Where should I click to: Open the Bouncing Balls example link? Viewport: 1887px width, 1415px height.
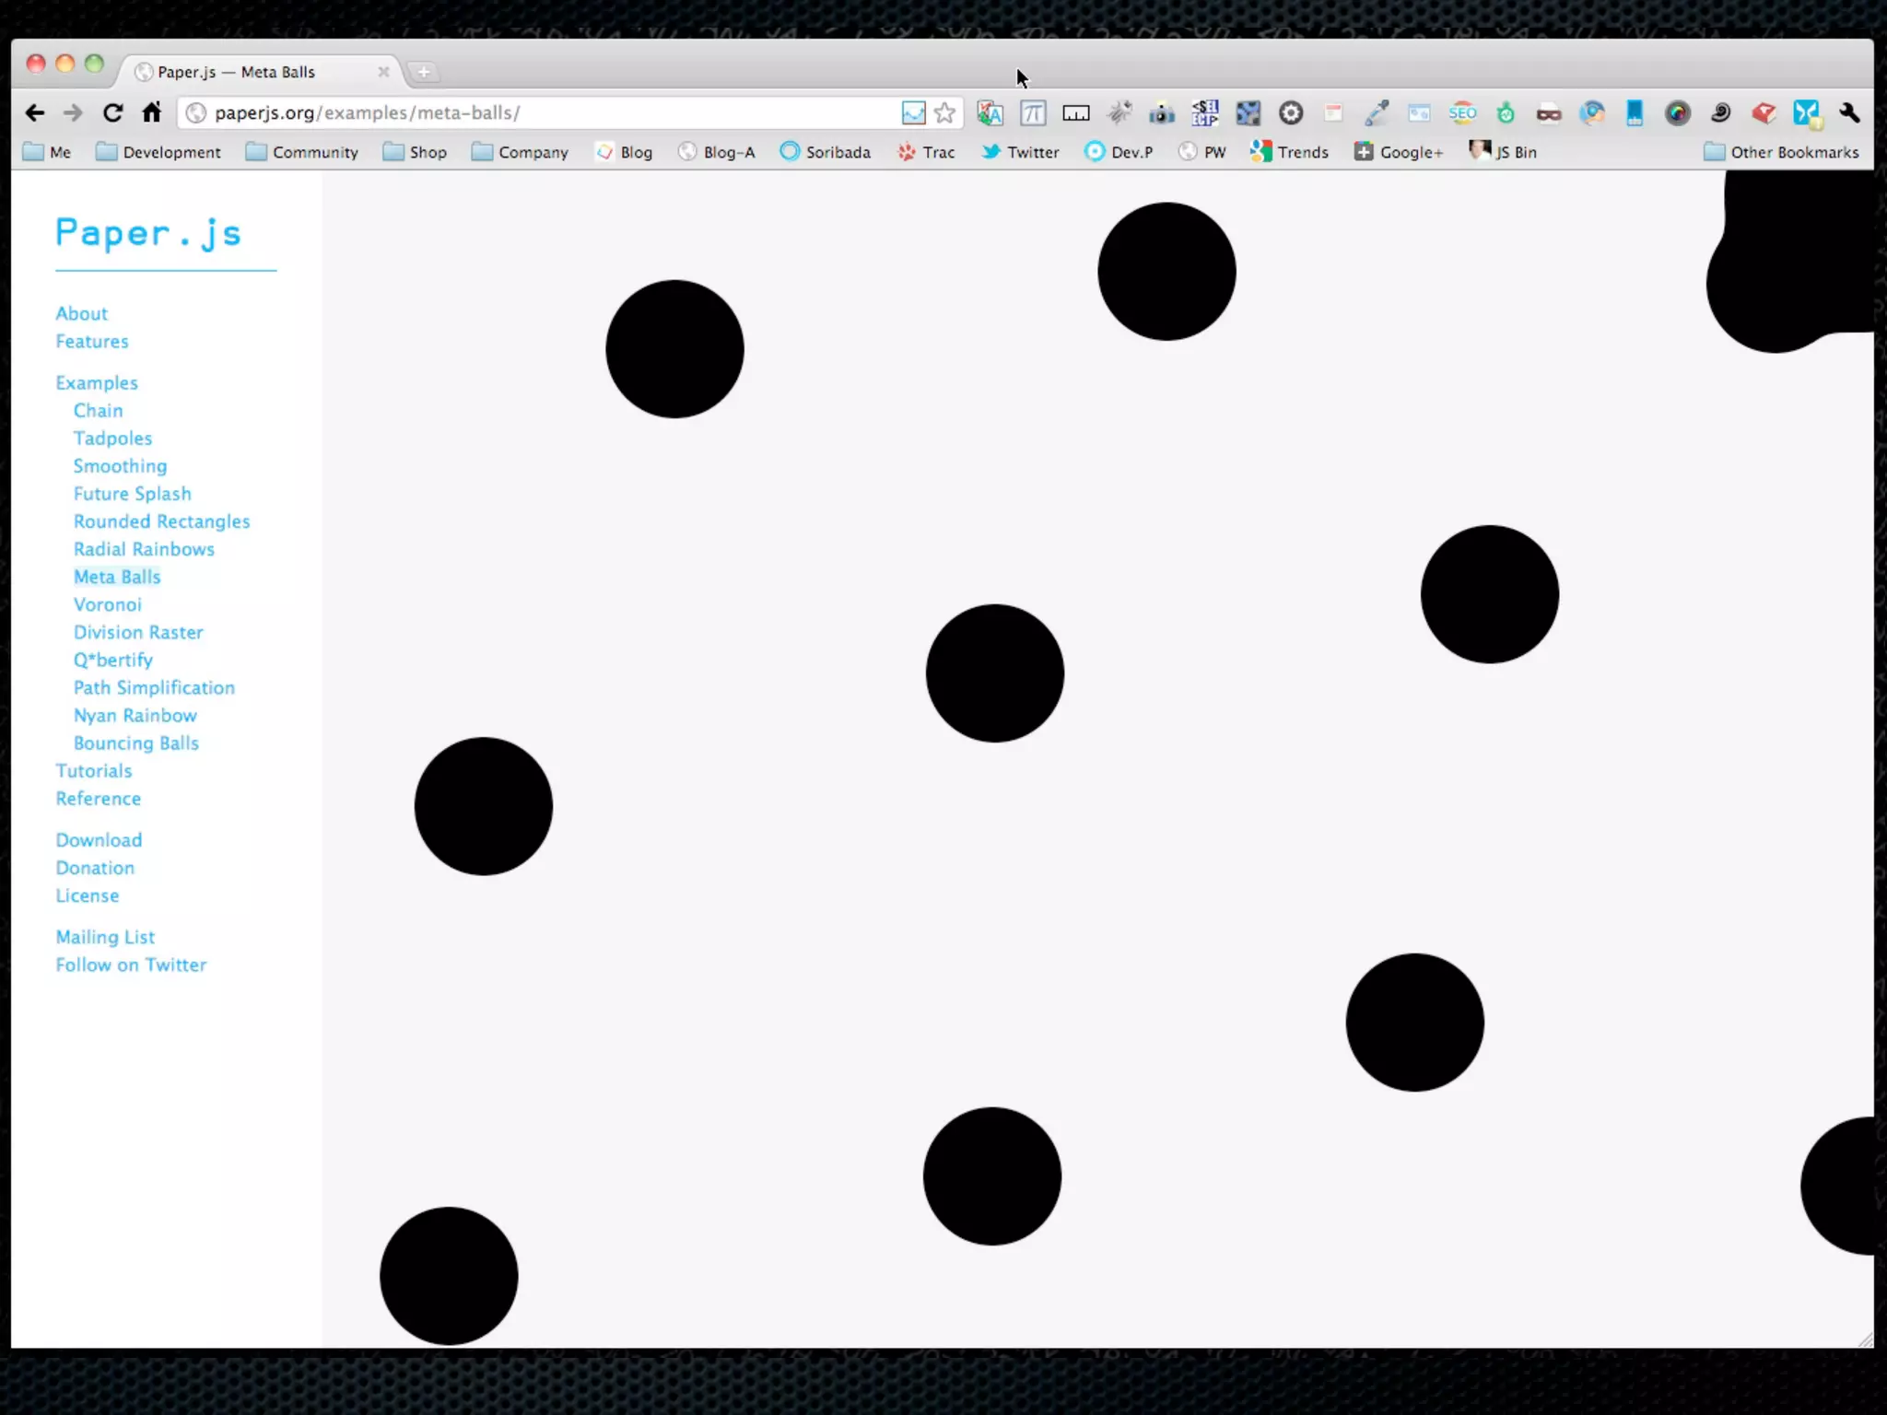tap(136, 743)
